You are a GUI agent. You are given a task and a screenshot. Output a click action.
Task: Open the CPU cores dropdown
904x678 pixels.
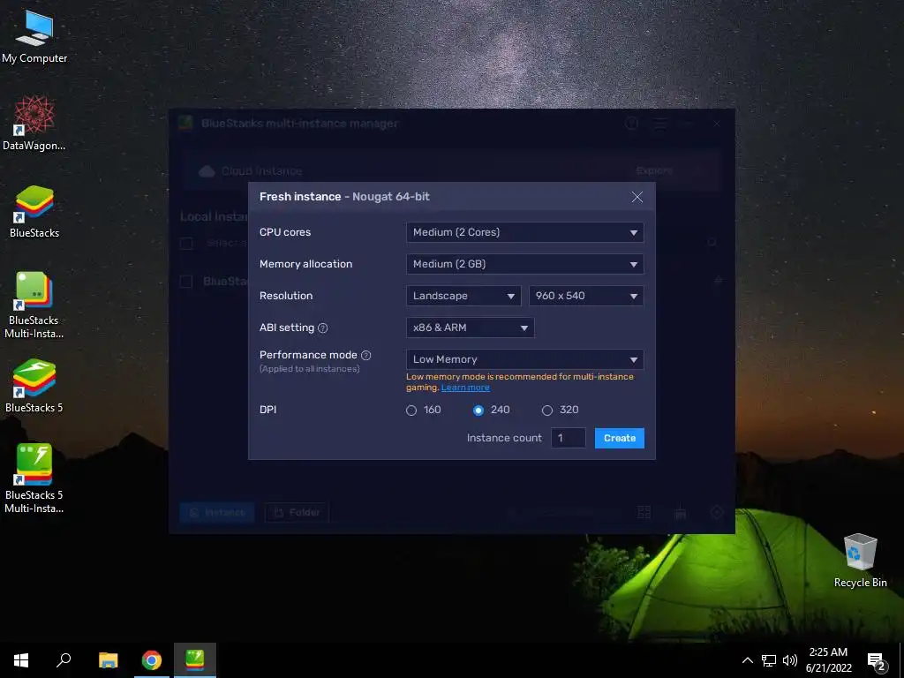click(524, 232)
